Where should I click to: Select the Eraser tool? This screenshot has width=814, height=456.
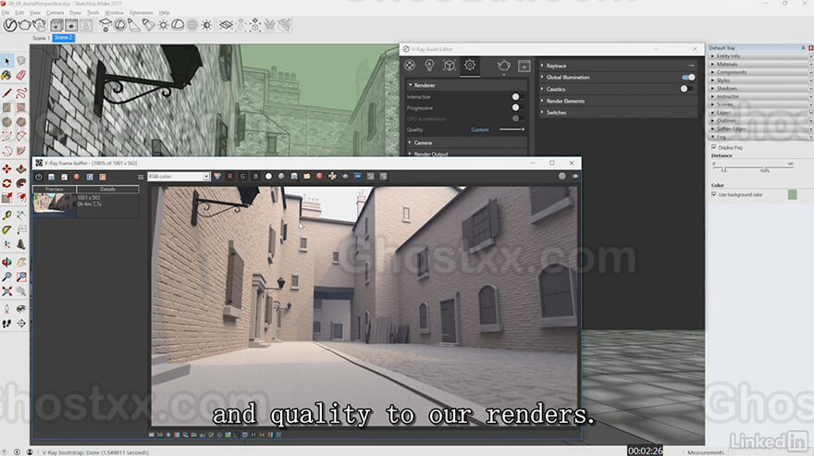tap(20, 75)
